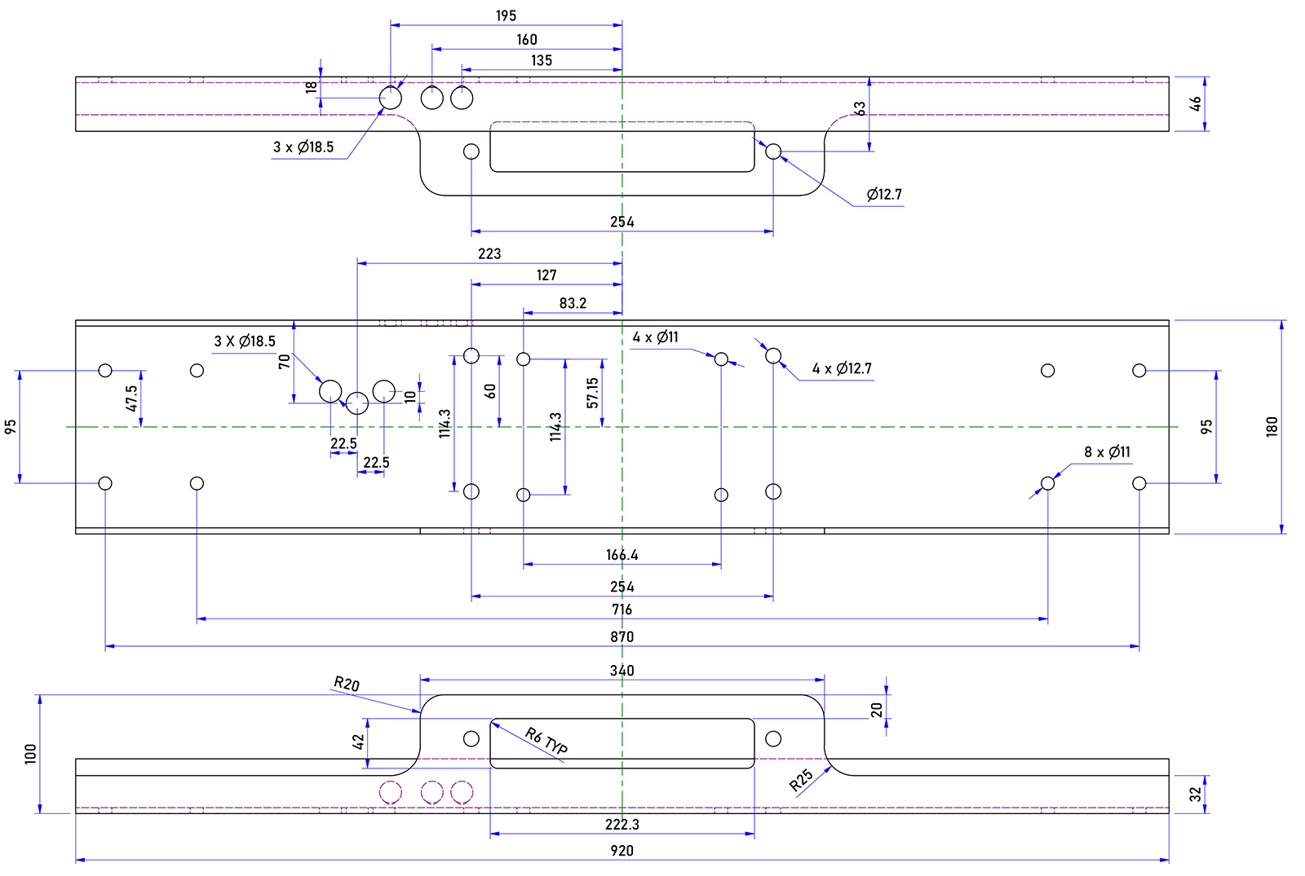Image resolution: width=1305 pixels, height=876 pixels.
Task: Select the 180 overall height dimension
Action: 1272,427
